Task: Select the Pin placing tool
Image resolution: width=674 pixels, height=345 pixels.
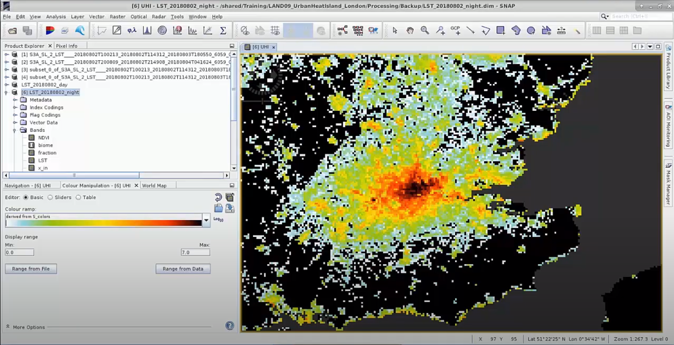Action: (x=440, y=31)
